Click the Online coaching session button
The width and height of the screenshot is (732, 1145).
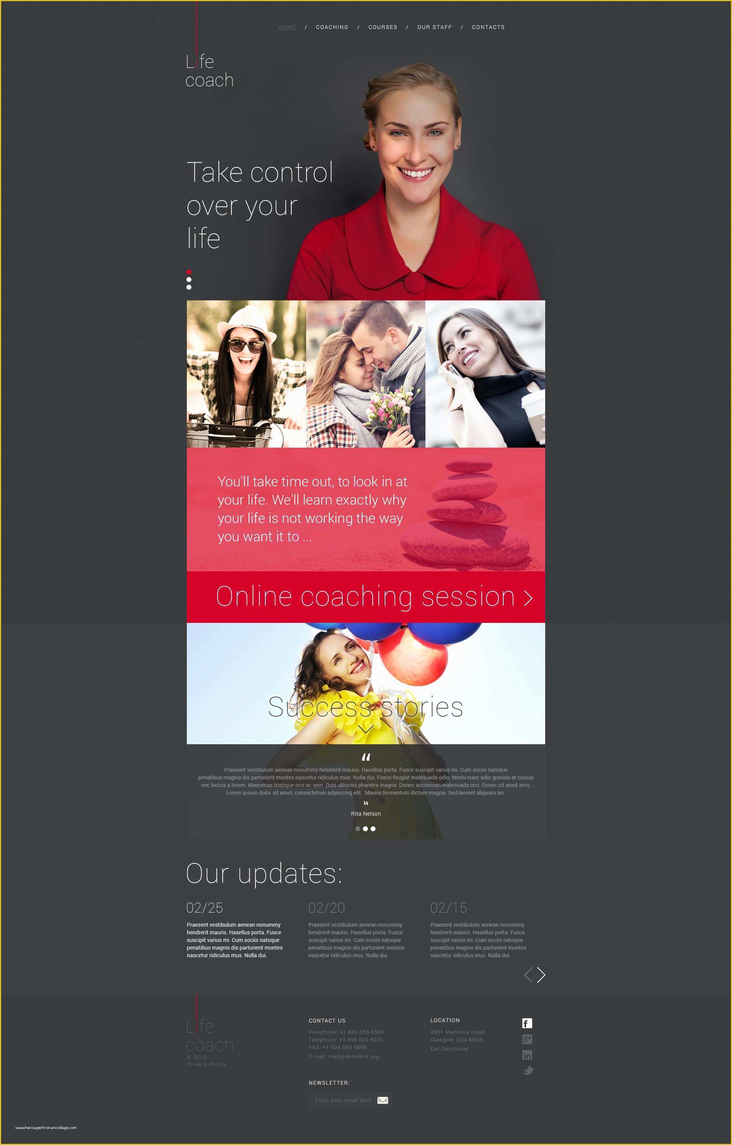[x=367, y=597]
